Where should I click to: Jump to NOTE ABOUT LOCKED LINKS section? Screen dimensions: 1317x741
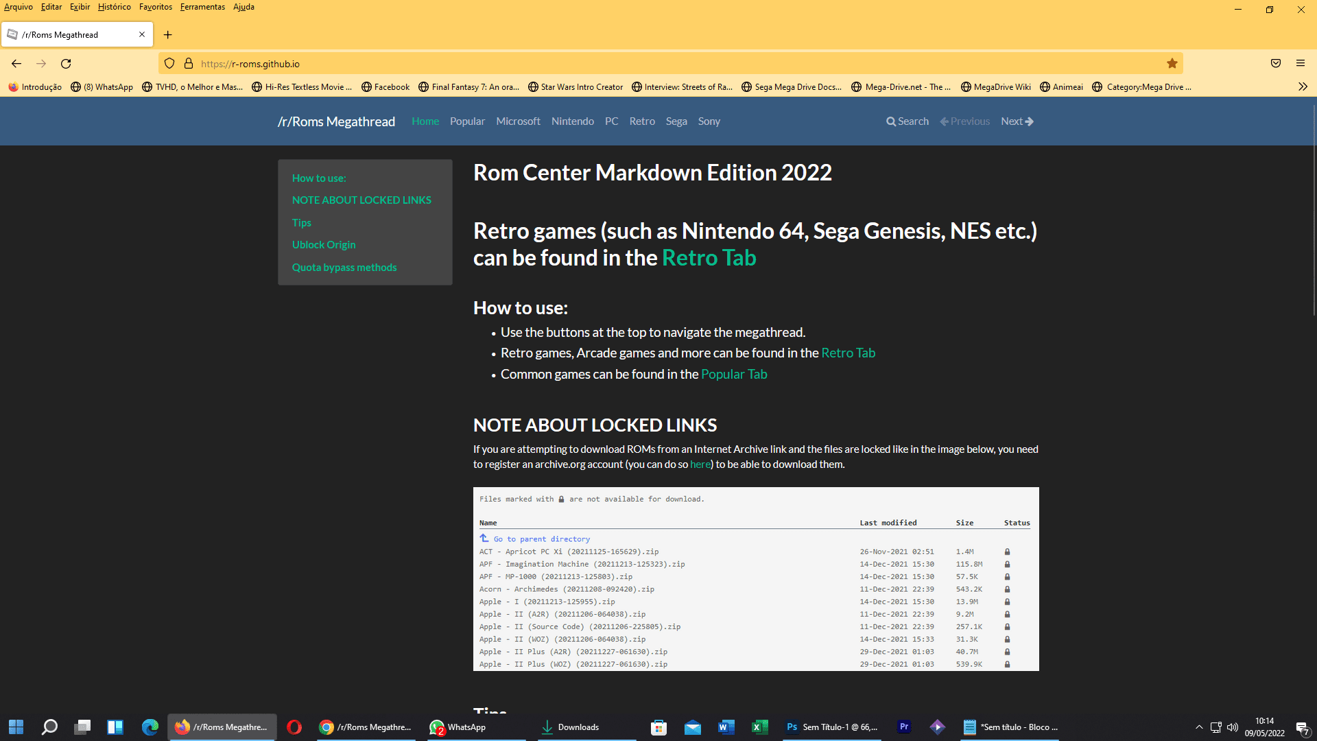(x=361, y=200)
